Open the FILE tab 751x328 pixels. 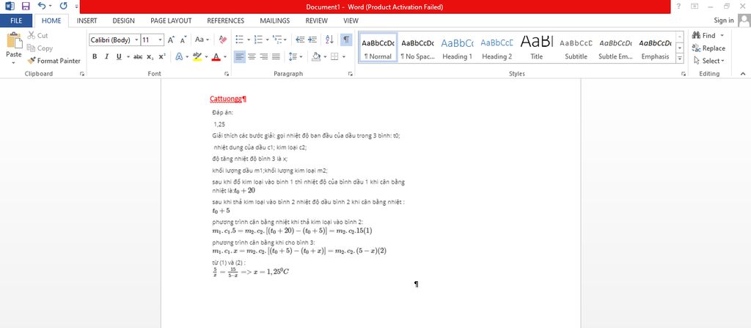pos(16,20)
